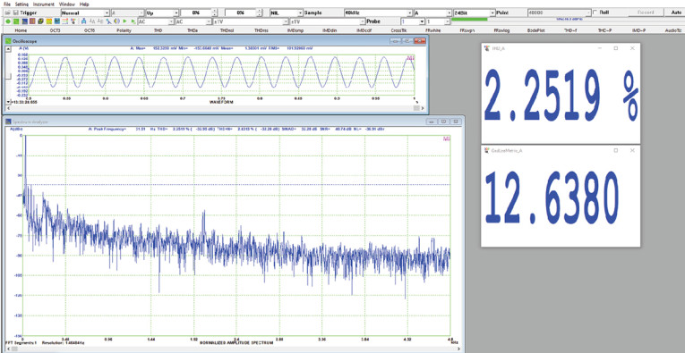This screenshot has width=685, height=353.
Task: Click the blue flask calibration icon
Action: pyautogui.click(x=83, y=21)
